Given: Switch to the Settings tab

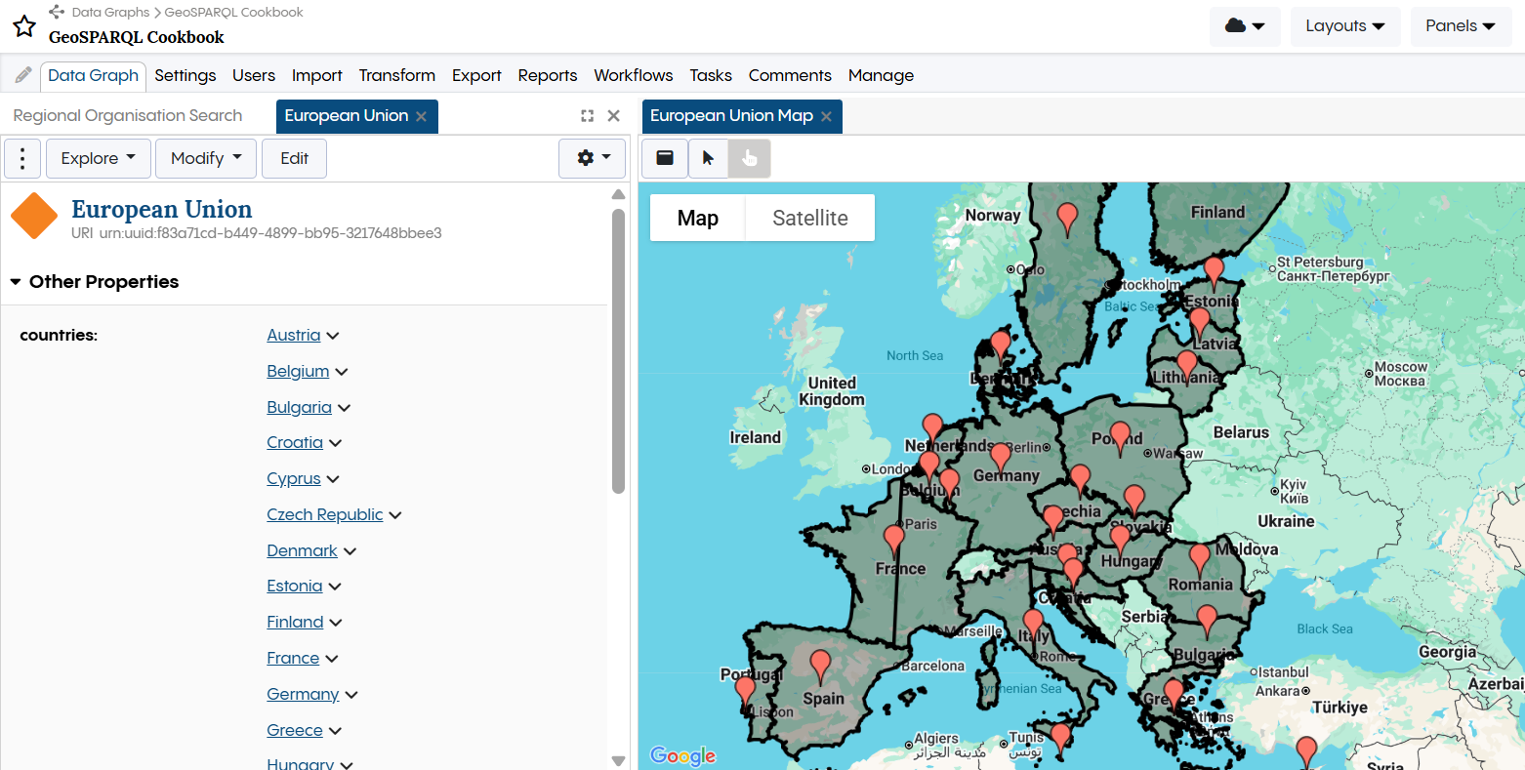Looking at the screenshot, I should pos(185,75).
